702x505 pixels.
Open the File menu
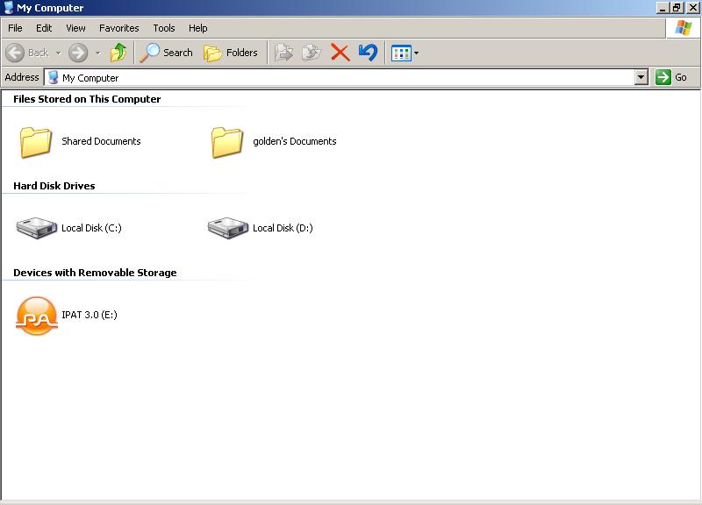tap(15, 28)
